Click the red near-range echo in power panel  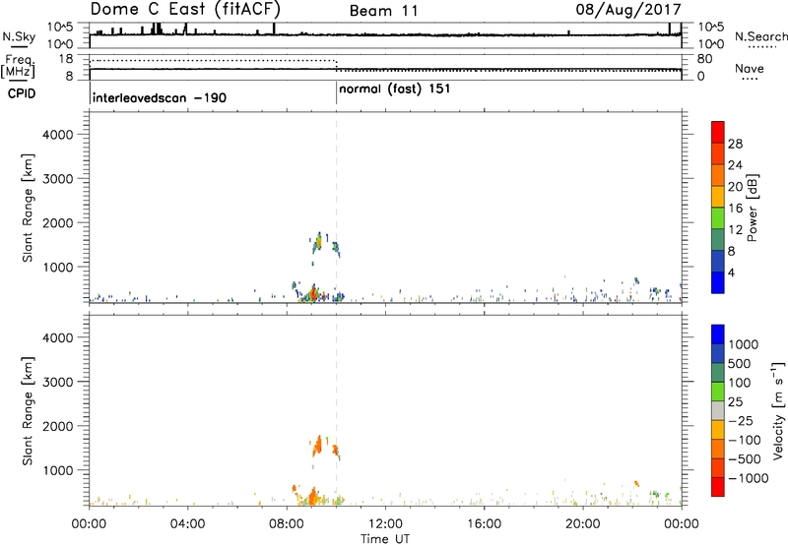[313, 293]
